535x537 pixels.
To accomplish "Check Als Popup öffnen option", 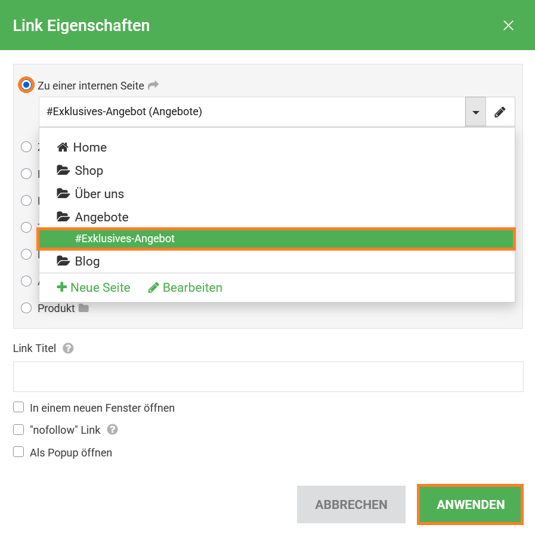I will [18, 452].
